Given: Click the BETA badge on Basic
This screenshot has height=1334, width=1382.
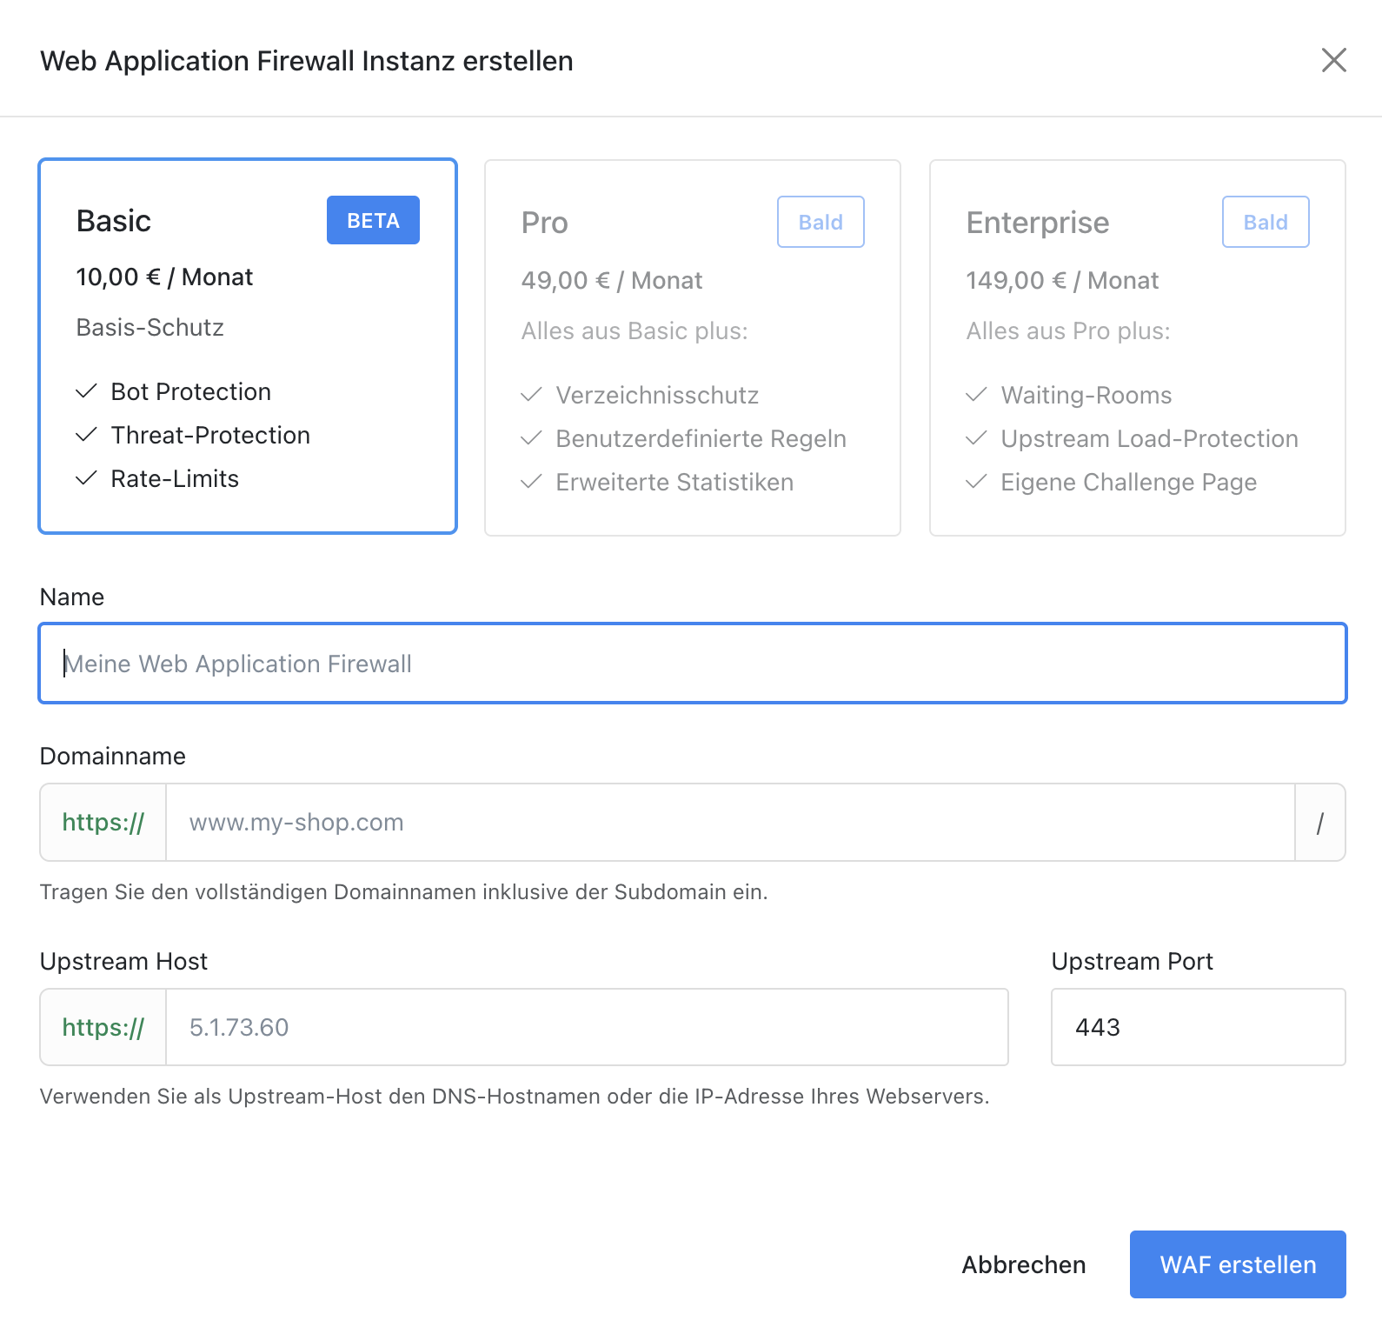Looking at the screenshot, I should tap(373, 220).
